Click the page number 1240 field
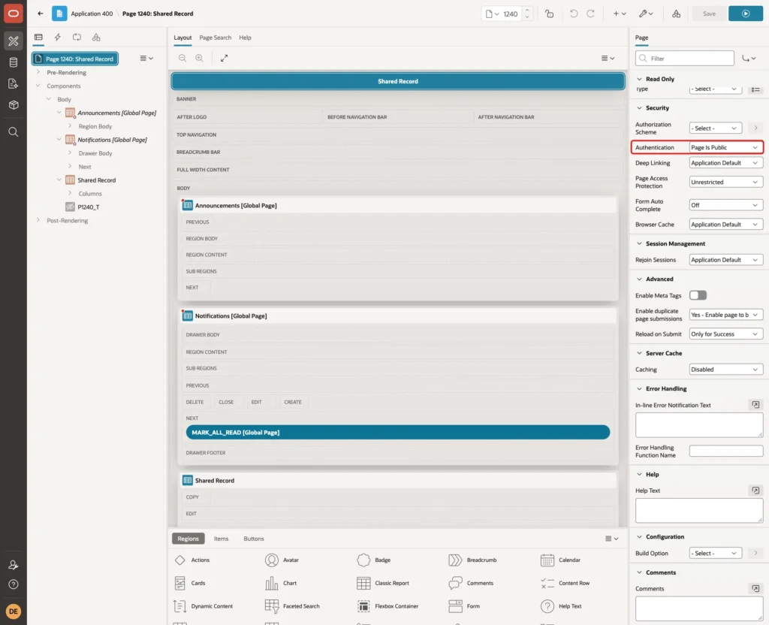 pos(511,14)
